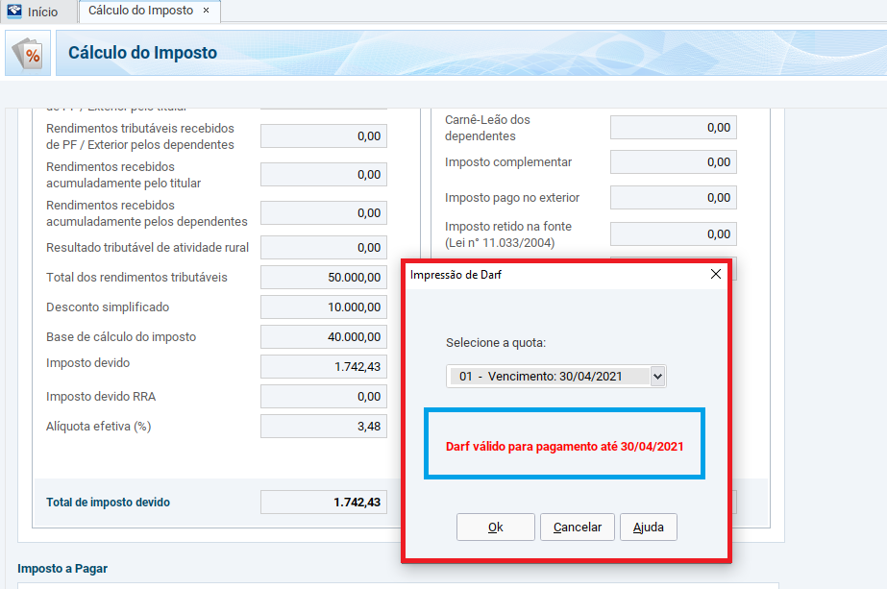Select the Alíquota efetiva (%) field
Image resolution: width=887 pixels, height=589 pixels.
pos(324,427)
